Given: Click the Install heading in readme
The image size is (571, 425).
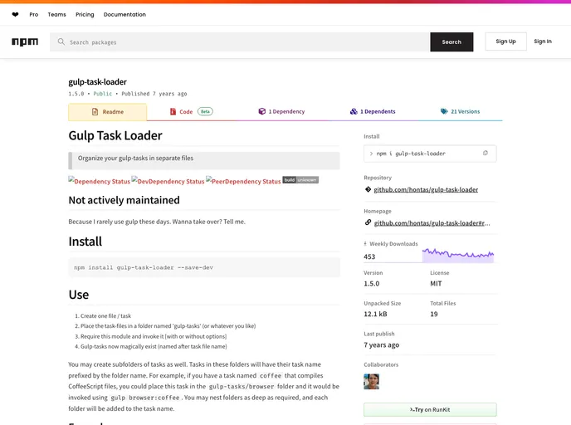Looking at the screenshot, I should (x=85, y=242).
